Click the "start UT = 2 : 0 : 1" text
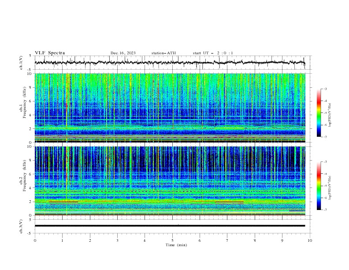Viewport: 349px width, 270px height. pos(213,53)
